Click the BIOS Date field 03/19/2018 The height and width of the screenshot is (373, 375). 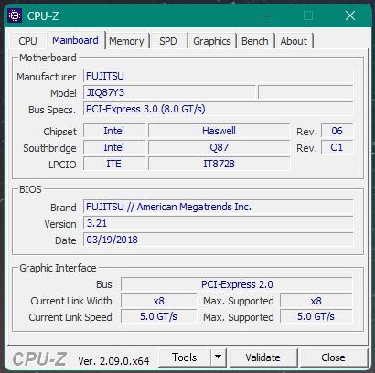click(x=219, y=240)
